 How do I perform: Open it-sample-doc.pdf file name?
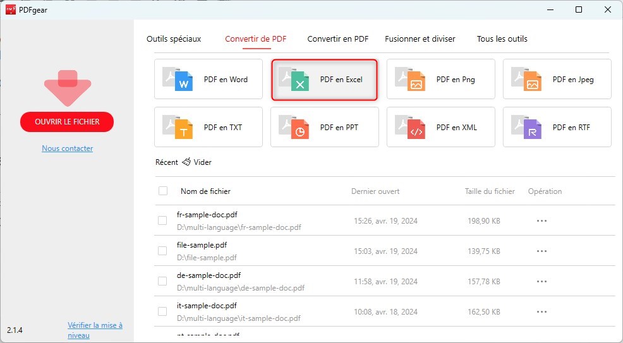tap(207, 306)
